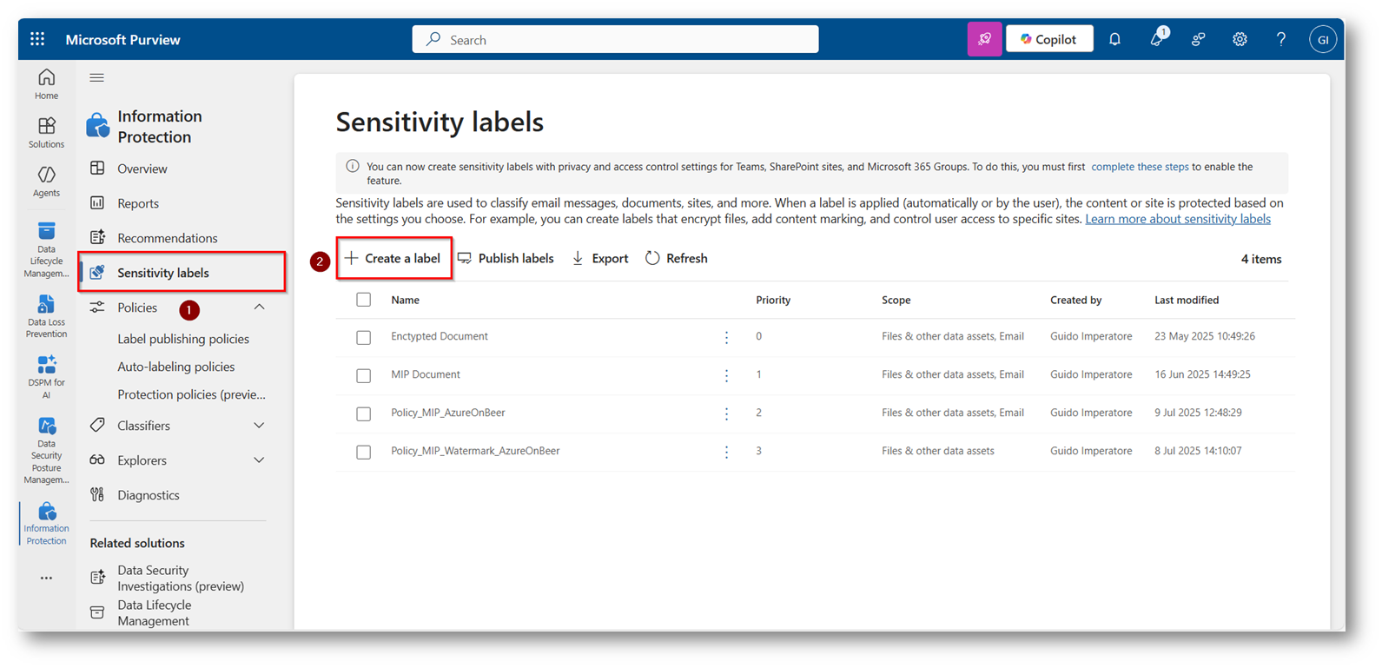Click the info icon in banner
Image resolution: width=1382 pixels, height=668 pixels.
click(353, 166)
